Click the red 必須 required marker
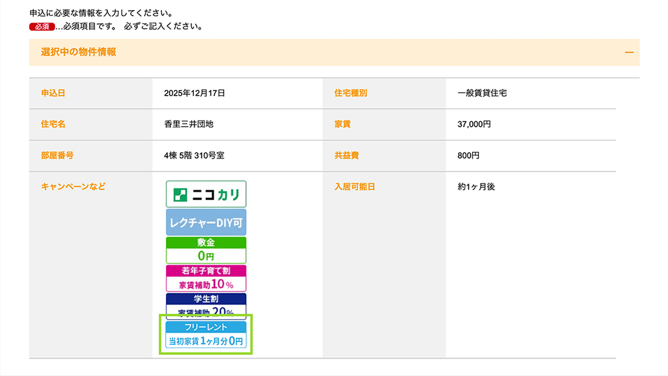The width and height of the screenshot is (668, 376). click(41, 26)
